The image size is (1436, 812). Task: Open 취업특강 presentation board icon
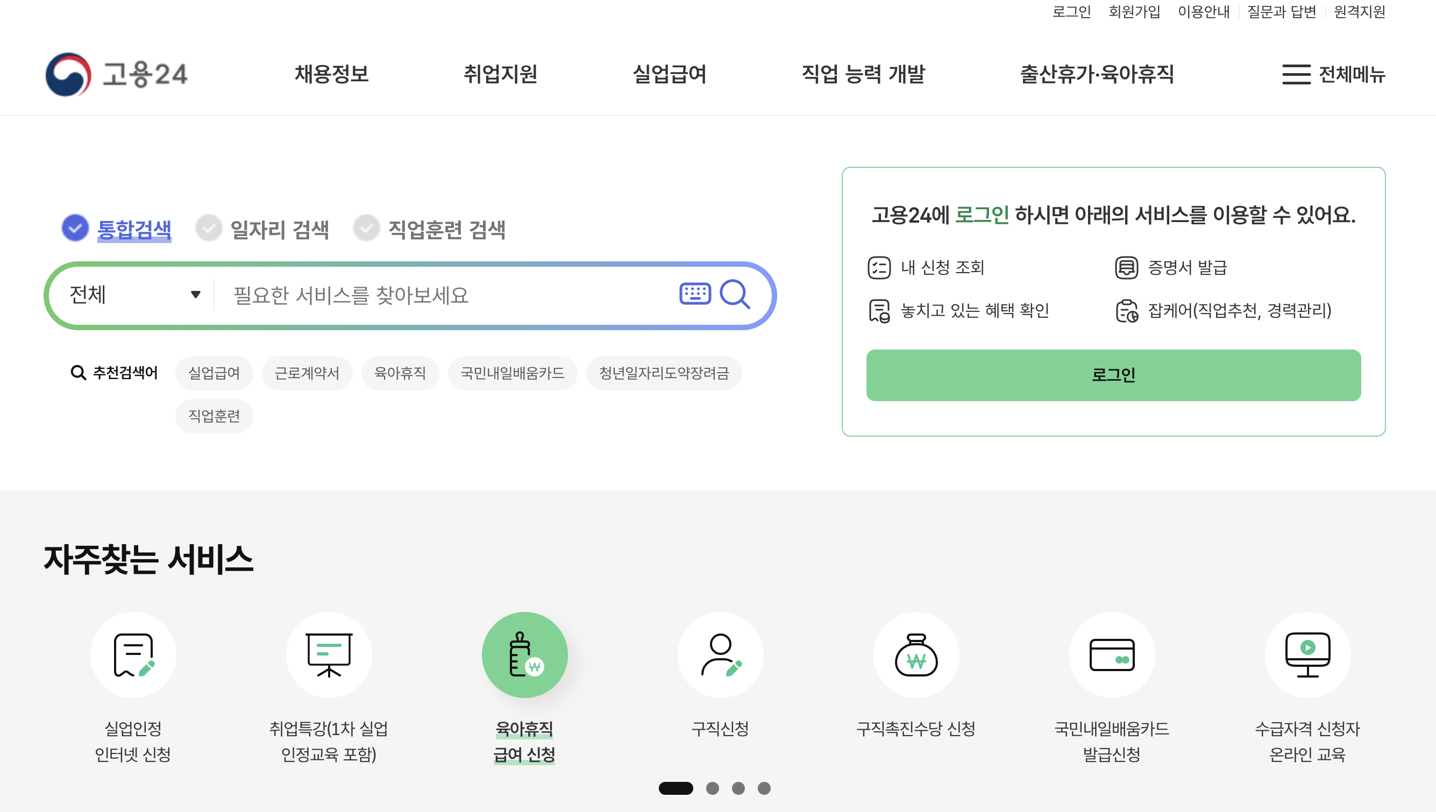(329, 655)
